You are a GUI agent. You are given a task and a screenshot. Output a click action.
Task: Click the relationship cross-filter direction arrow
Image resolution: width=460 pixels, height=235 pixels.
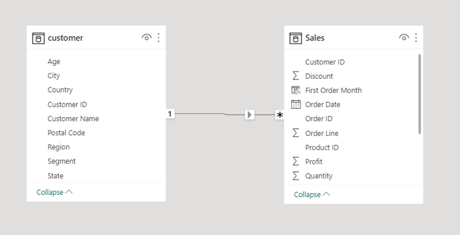[250, 115]
